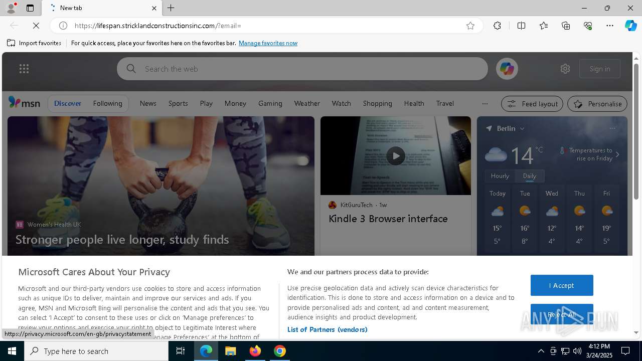Open the browser profile icon
The height and width of the screenshot is (361, 642).
coord(11,8)
